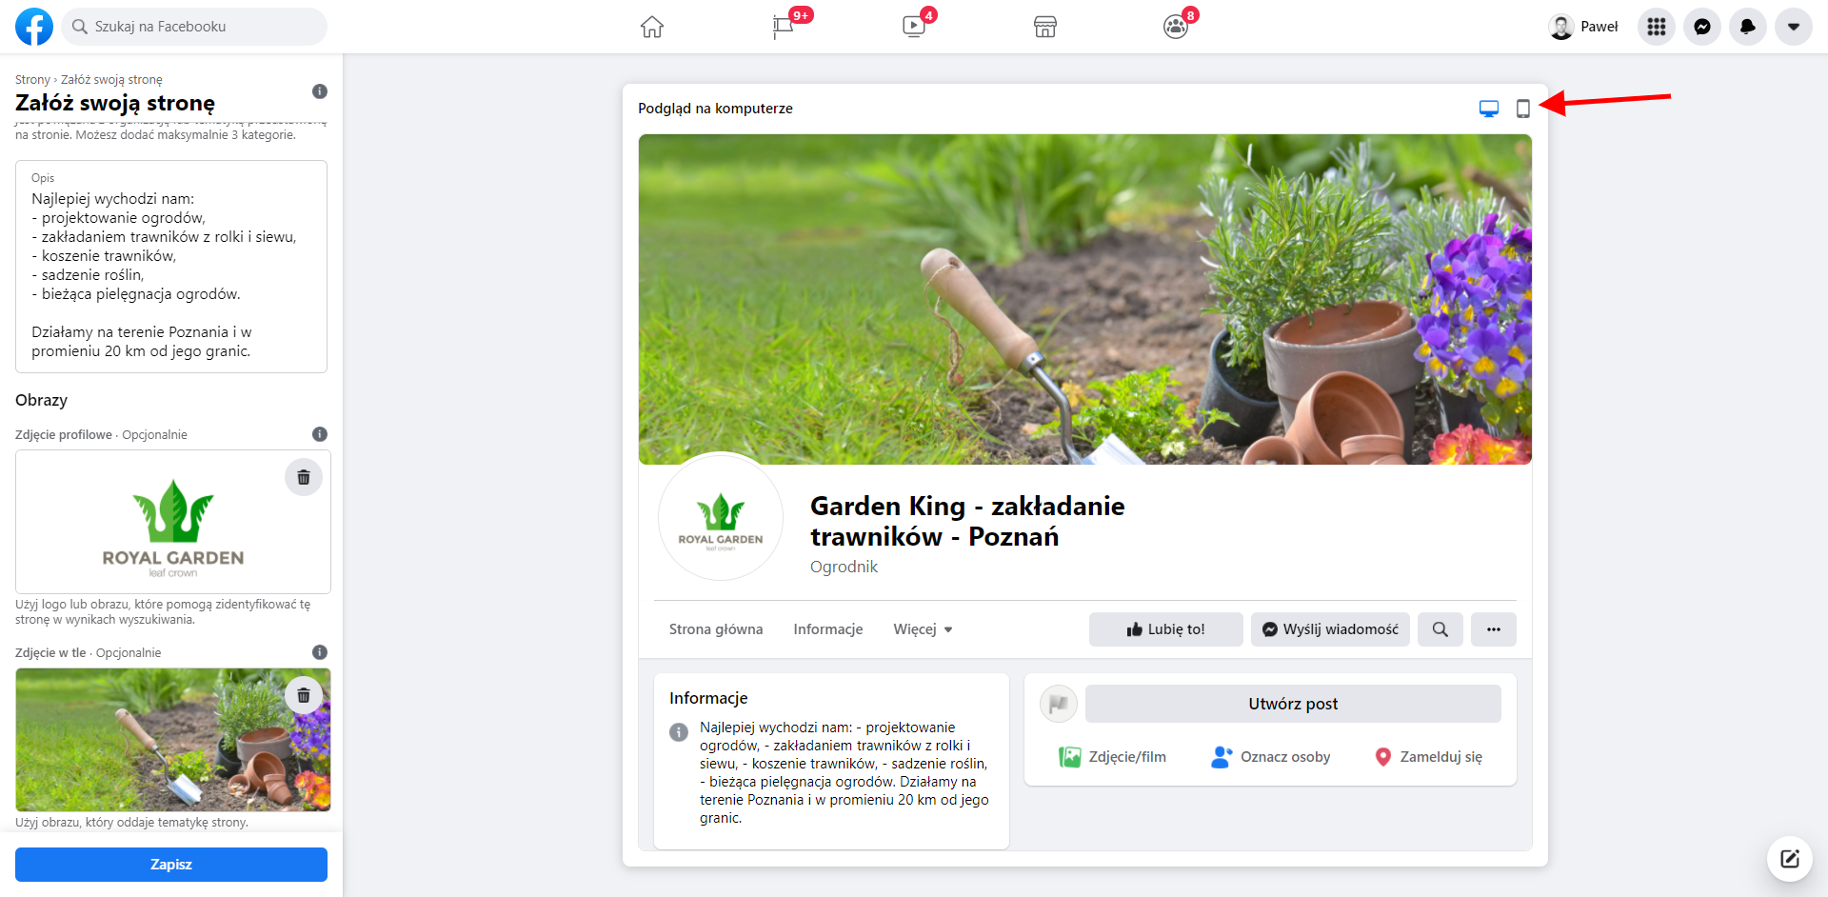Click the blue Zapisz button
Image resolution: width=1828 pixels, height=897 pixels.
(x=171, y=864)
